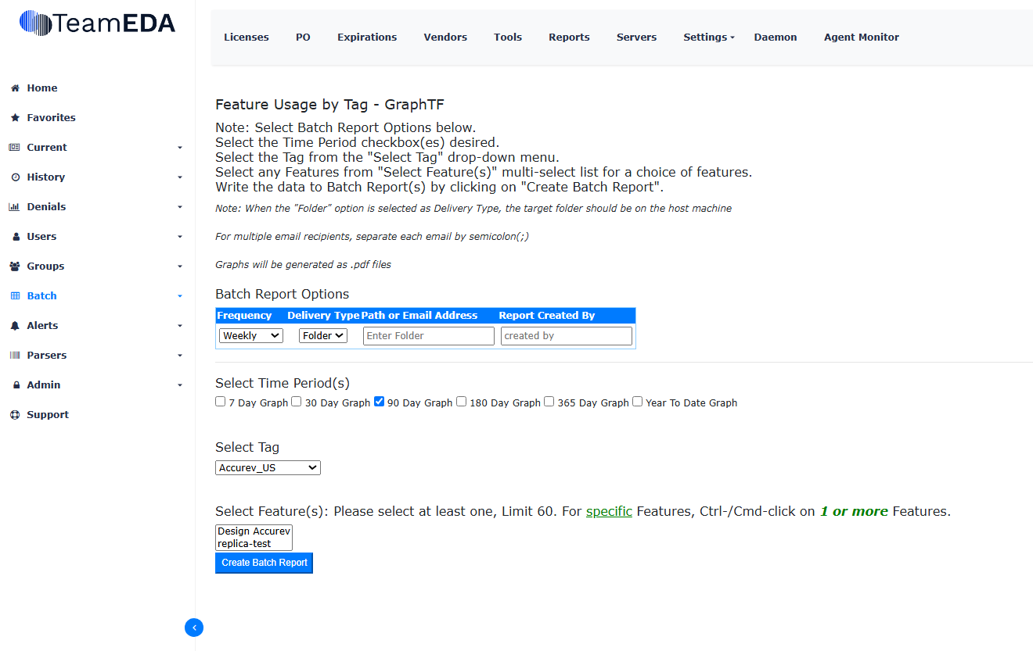Click the Current sidebar icon
Image resolution: width=1033 pixels, height=651 pixels.
(x=14, y=148)
